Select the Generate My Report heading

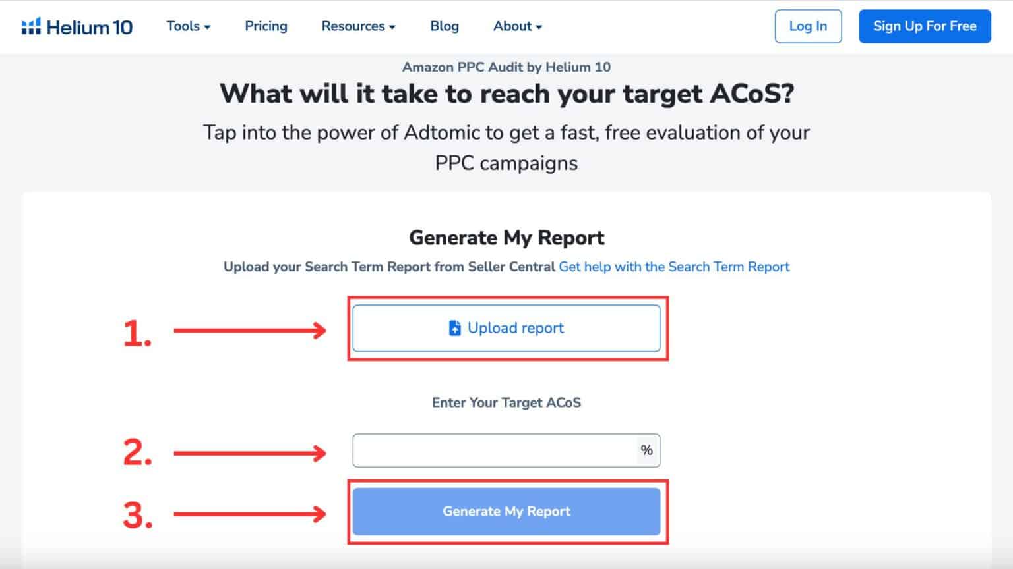[x=506, y=238]
